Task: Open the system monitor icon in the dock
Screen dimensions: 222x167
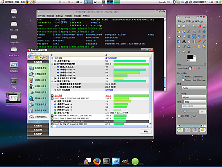Action: pos(116,161)
